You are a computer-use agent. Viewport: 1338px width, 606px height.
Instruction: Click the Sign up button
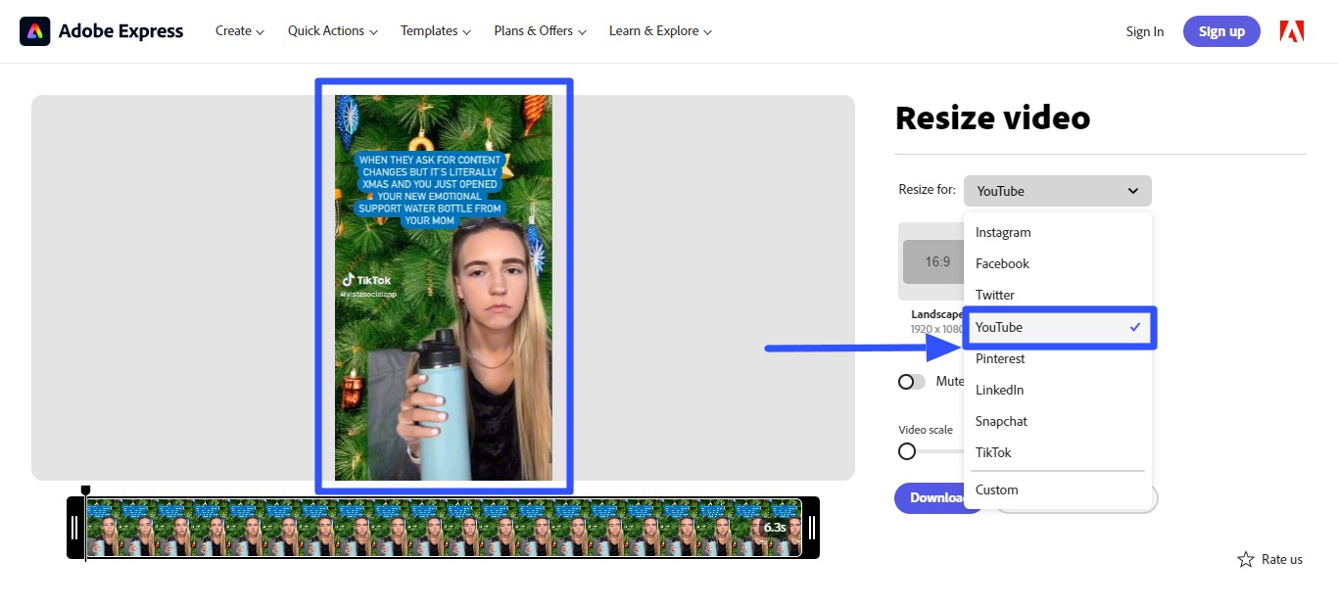(x=1220, y=30)
